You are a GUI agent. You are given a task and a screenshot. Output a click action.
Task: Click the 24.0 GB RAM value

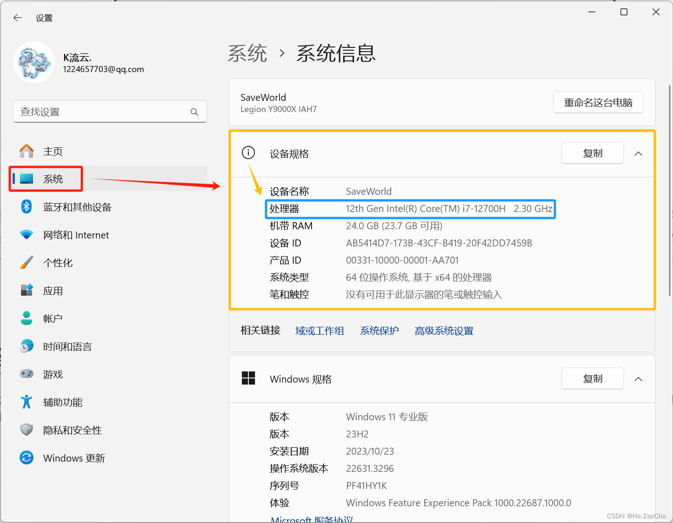point(394,226)
